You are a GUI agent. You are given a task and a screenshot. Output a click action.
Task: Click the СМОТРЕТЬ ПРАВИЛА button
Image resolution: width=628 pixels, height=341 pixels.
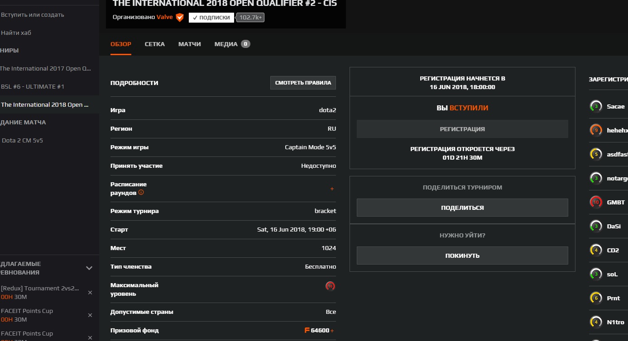(303, 83)
